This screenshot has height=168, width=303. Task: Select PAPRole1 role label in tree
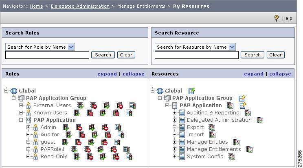pos(53,149)
